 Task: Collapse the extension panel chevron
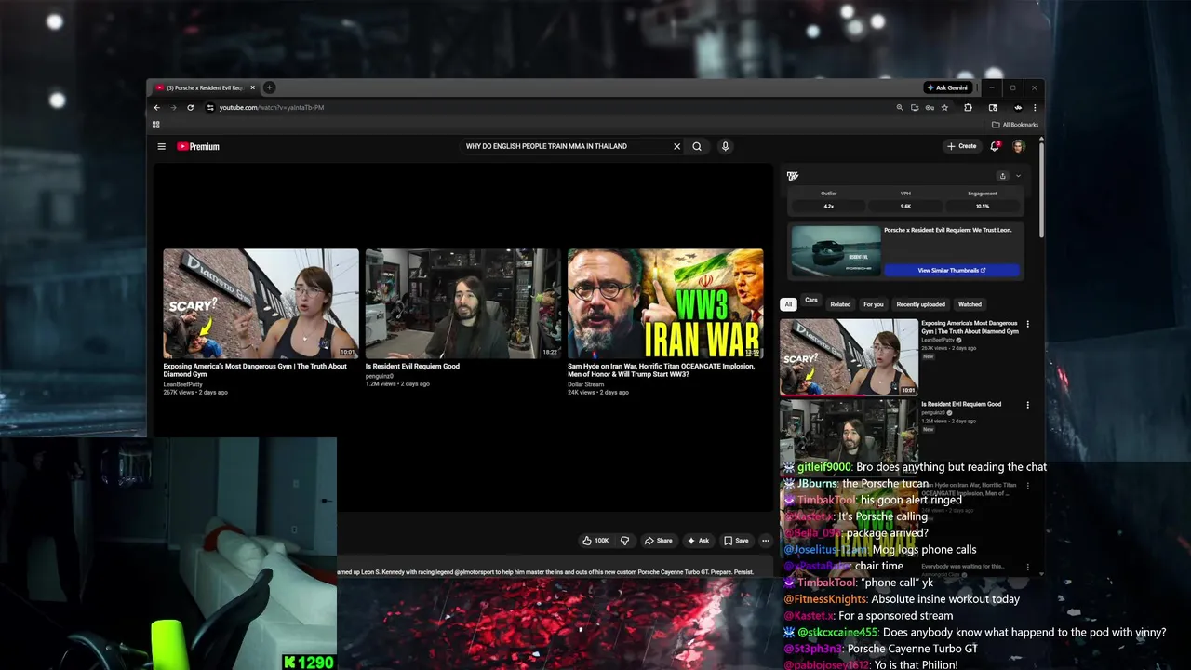tap(1018, 176)
